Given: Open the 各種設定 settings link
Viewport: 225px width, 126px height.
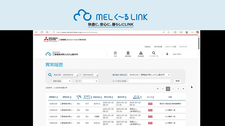Looking at the screenshot, I should tap(148, 47).
